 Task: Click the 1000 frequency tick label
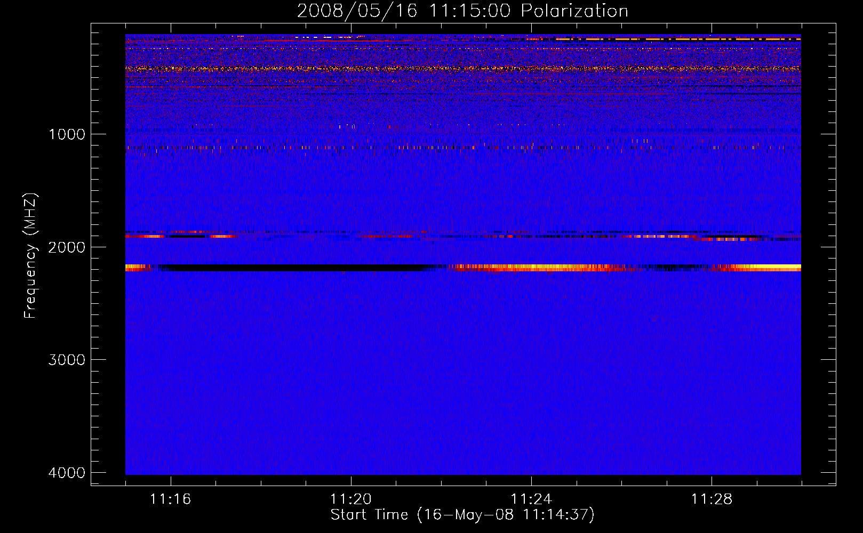pyautogui.click(x=67, y=134)
